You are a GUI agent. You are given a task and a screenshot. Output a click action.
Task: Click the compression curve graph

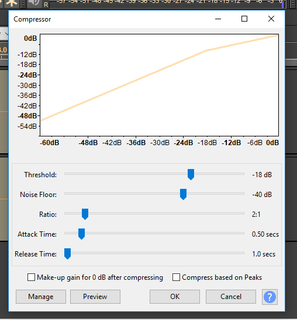pos(159,85)
